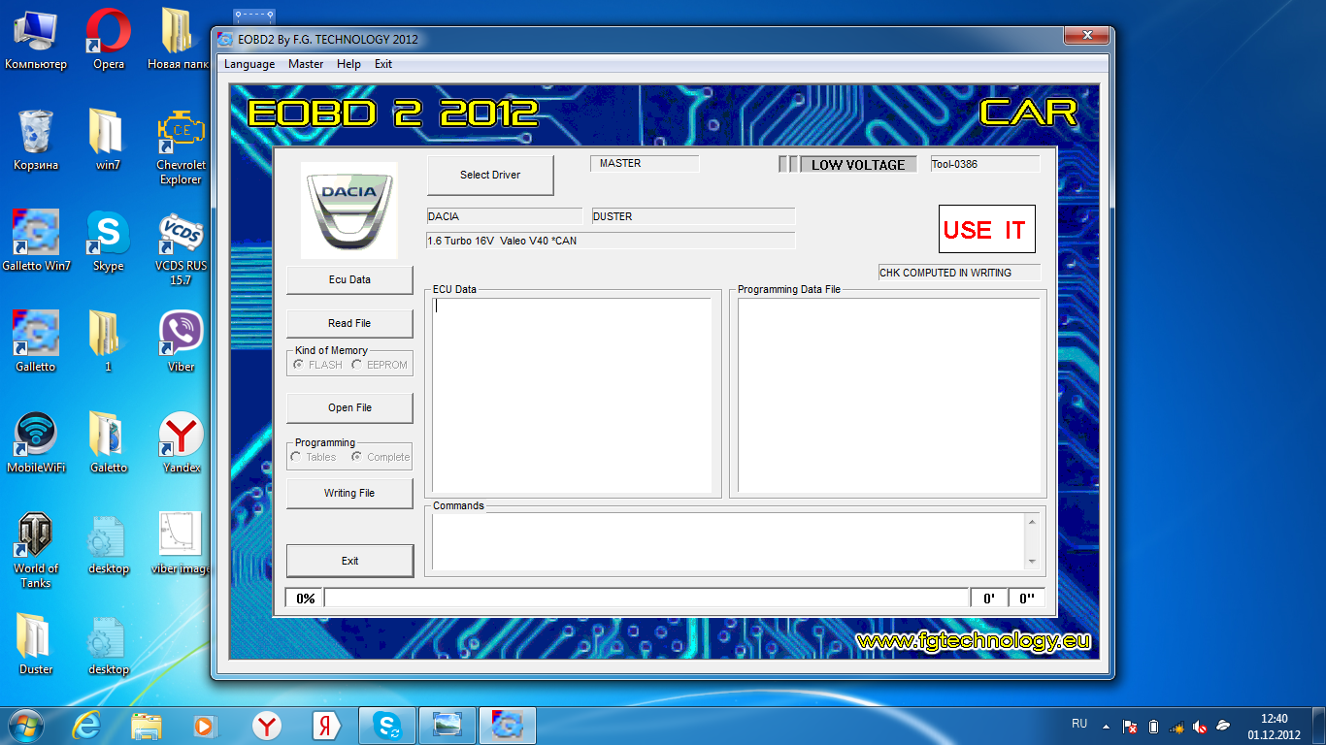The height and width of the screenshot is (745, 1326).
Task: Open the Language menu
Action: pyautogui.click(x=249, y=64)
